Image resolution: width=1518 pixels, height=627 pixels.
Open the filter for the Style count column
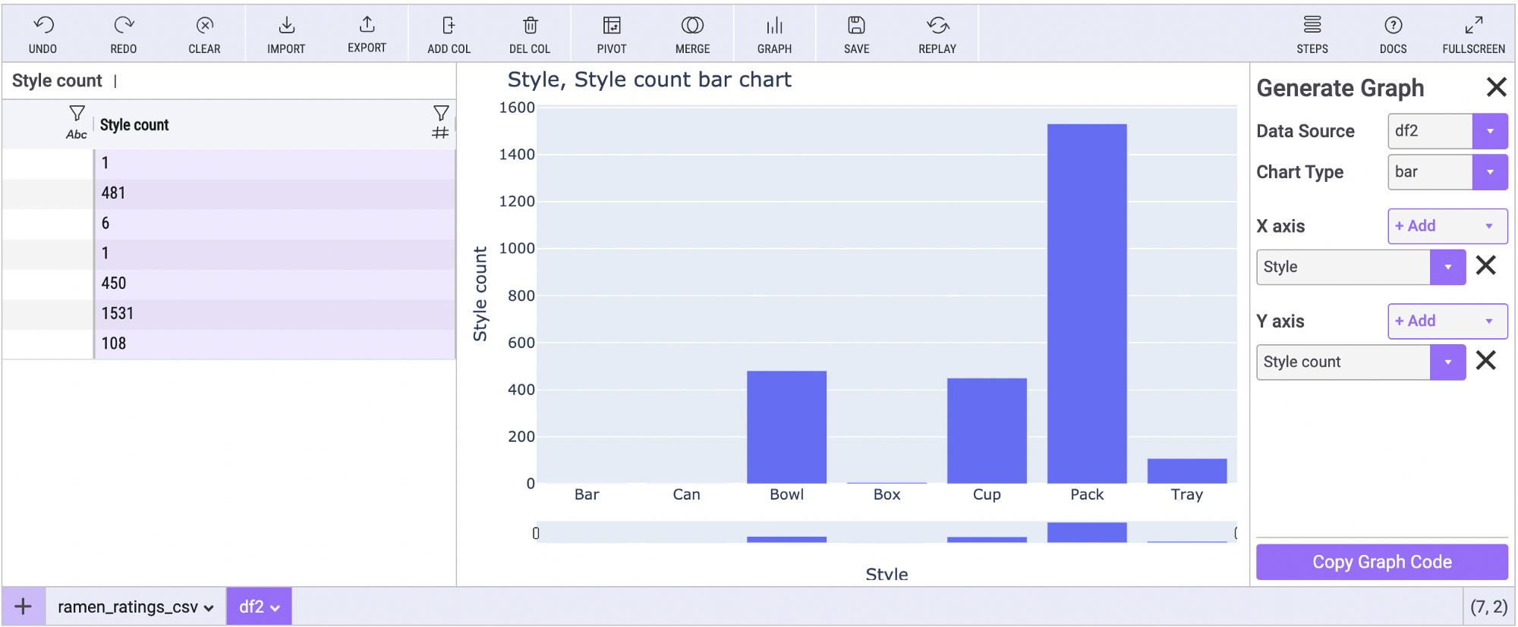(x=440, y=113)
